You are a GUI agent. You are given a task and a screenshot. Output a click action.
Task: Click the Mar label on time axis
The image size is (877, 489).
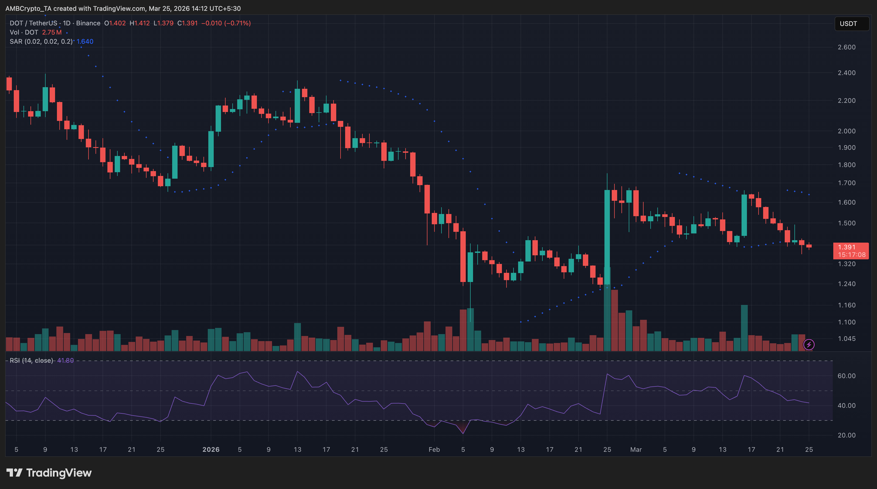635,450
